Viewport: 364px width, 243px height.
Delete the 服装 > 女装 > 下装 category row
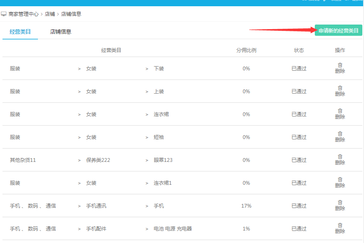tap(340, 65)
